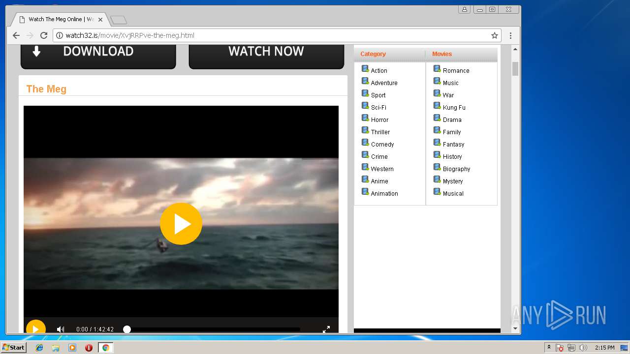The width and height of the screenshot is (630, 354).
Task: Click the page scrollbar up arrow
Action: tap(515, 49)
